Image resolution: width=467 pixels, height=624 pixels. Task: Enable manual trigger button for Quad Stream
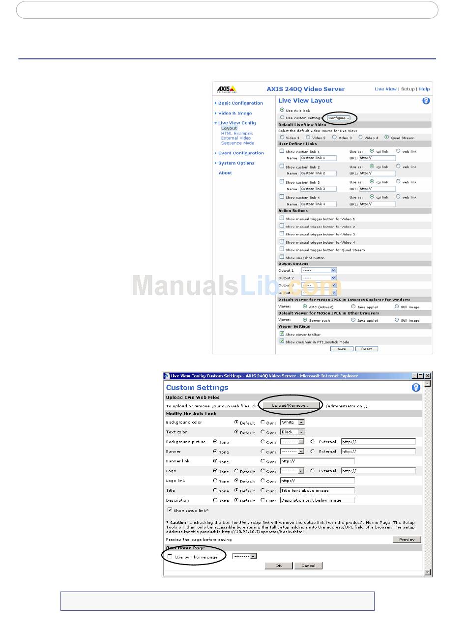pos(282,250)
